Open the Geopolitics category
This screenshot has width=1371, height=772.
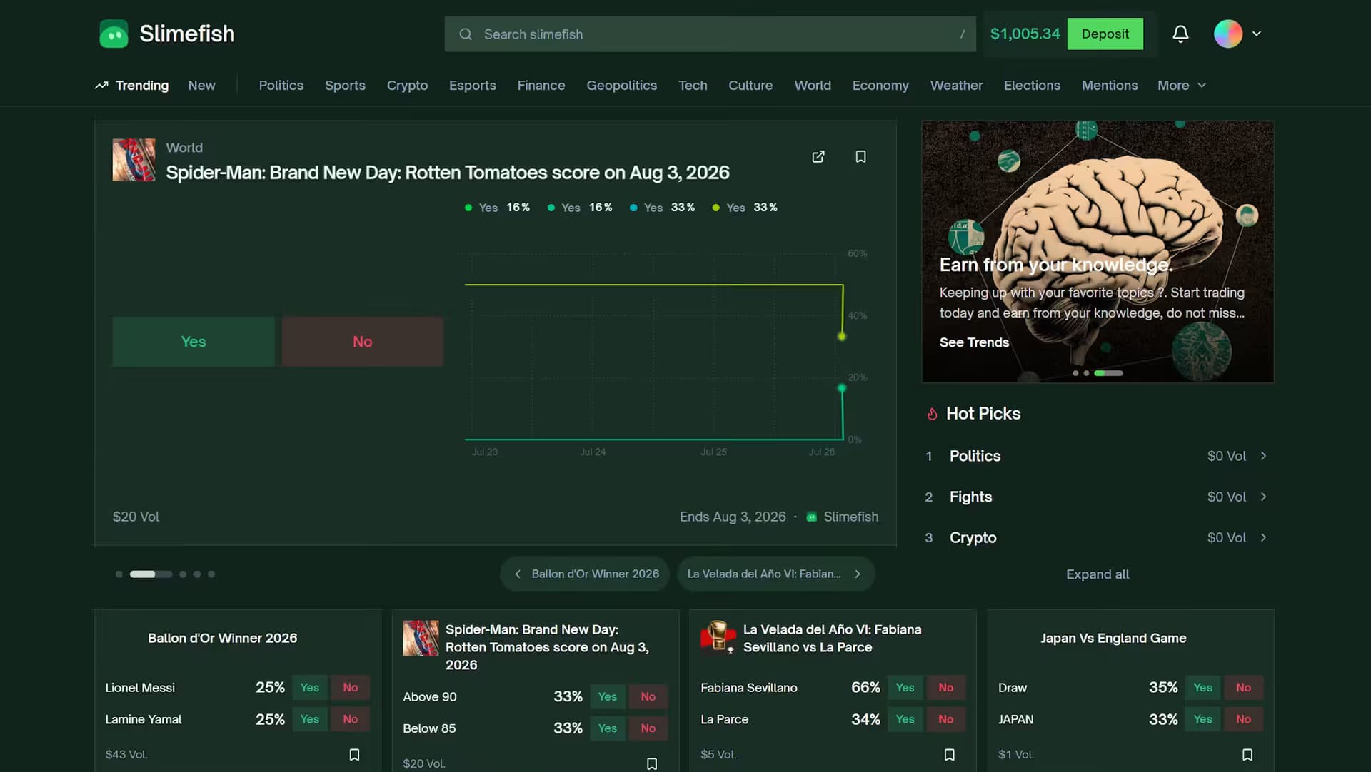pyautogui.click(x=621, y=85)
